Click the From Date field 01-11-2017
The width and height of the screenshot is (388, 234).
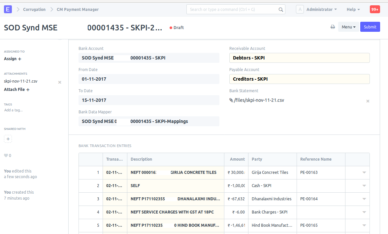(149, 79)
